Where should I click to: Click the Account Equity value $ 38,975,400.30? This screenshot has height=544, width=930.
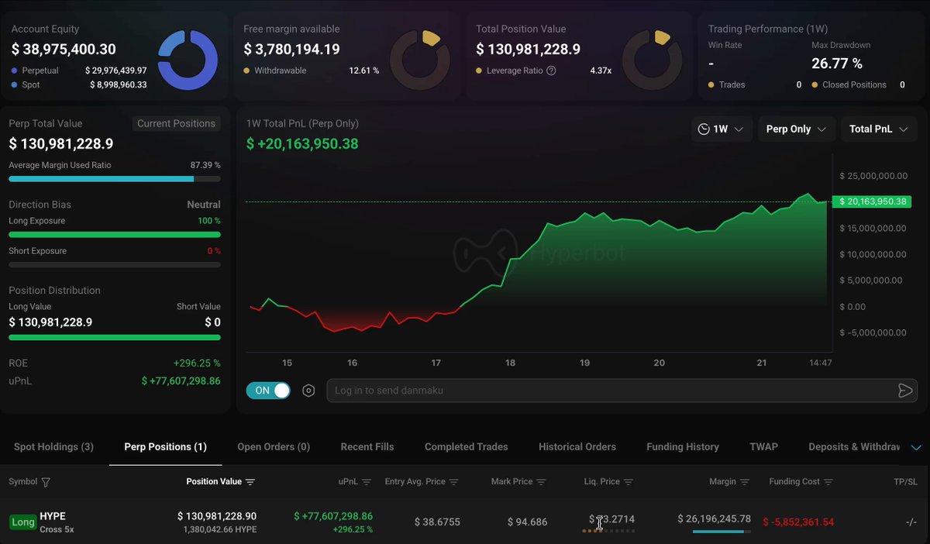[64, 50]
